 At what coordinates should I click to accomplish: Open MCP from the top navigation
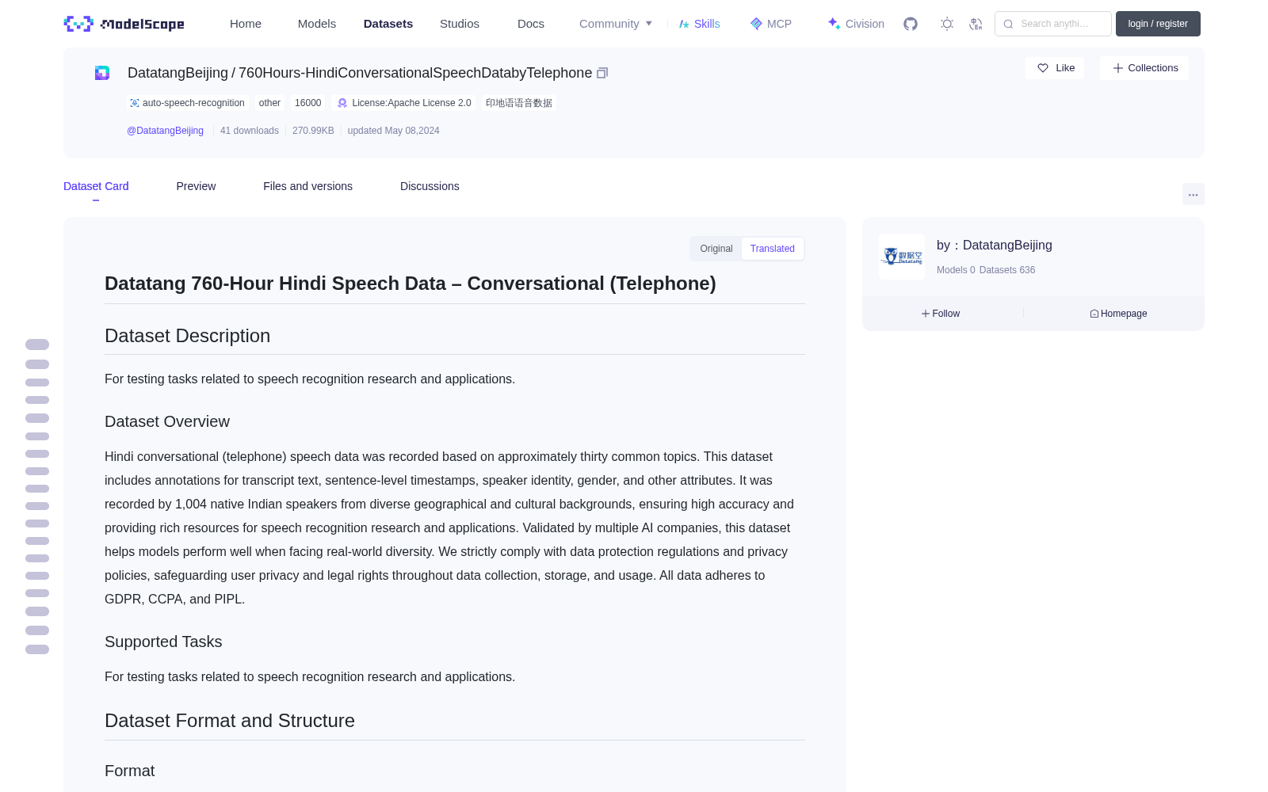[x=770, y=24]
